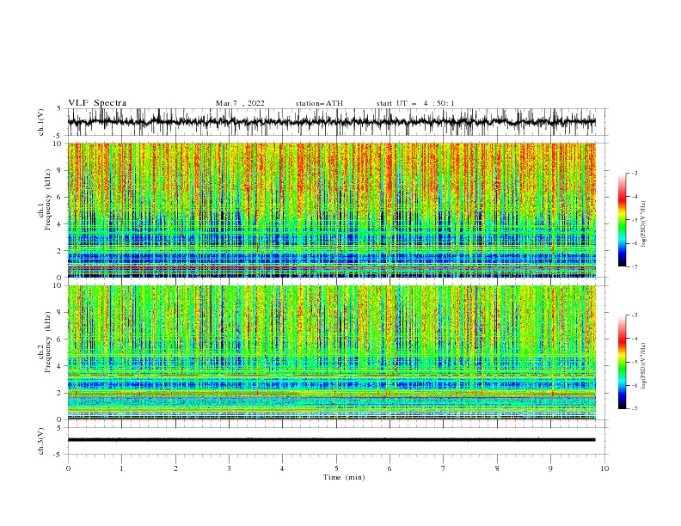The height and width of the screenshot is (526, 681).
Task: Click the ch.3 flat black waveform trace
Action: 331,440
